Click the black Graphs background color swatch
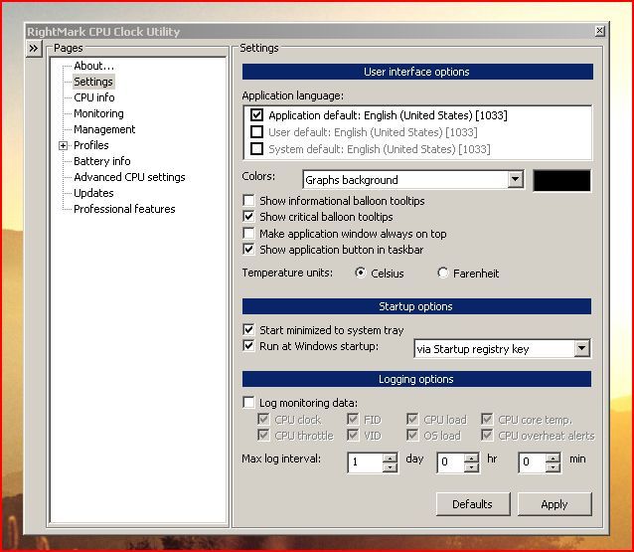The height and width of the screenshot is (552, 634). click(x=561, y=180)
